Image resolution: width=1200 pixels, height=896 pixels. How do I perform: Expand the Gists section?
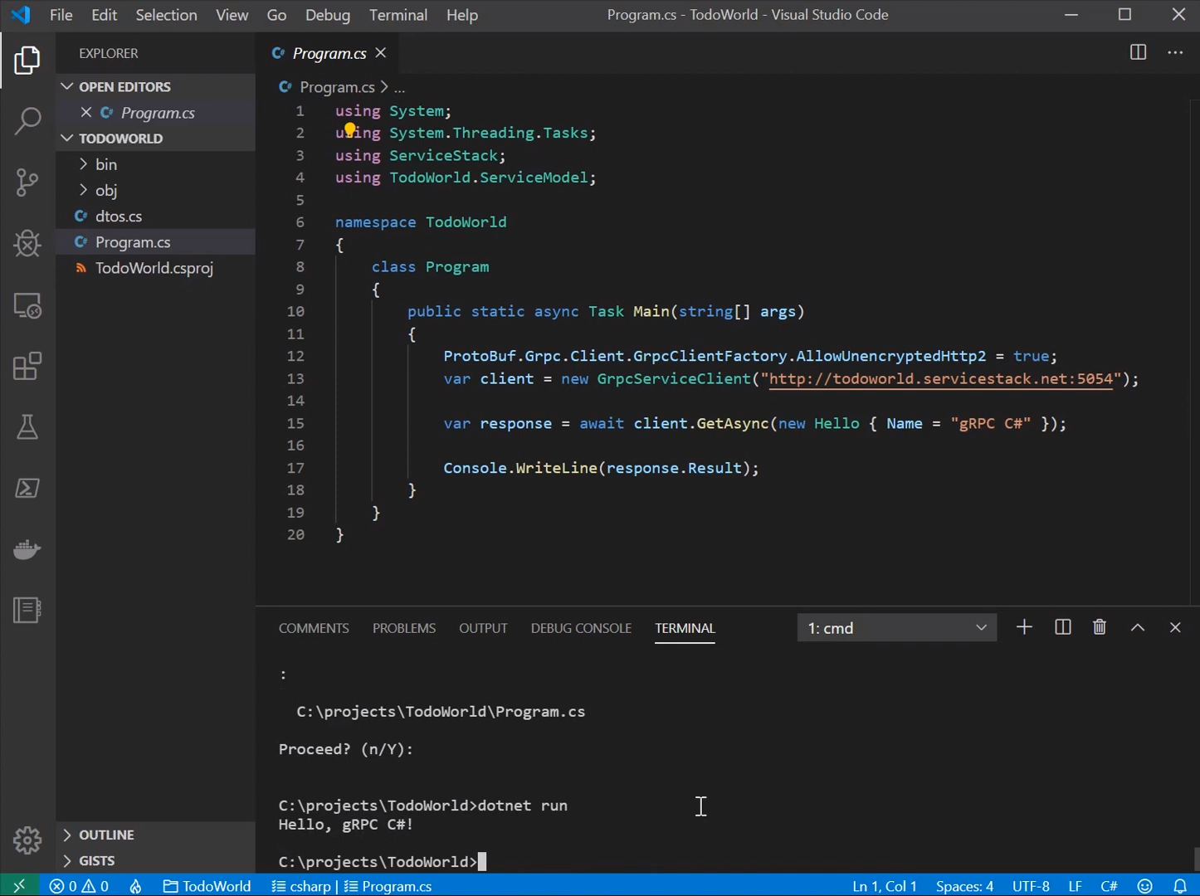(x=156, y=860)
